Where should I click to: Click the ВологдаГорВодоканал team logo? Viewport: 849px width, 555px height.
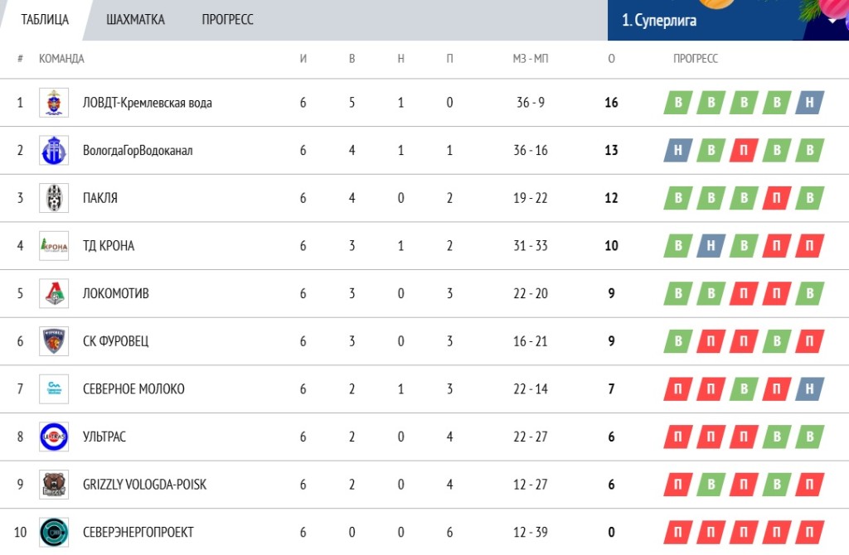pos(54,151)
